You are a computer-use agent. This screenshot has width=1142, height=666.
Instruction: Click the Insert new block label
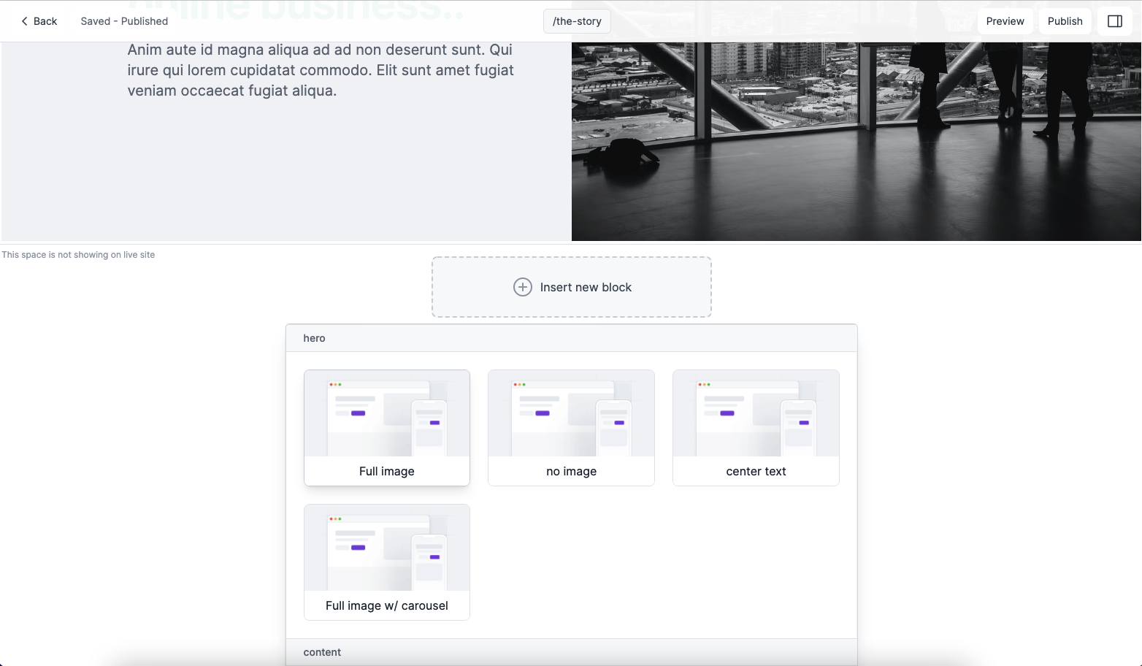pos(586,287)
